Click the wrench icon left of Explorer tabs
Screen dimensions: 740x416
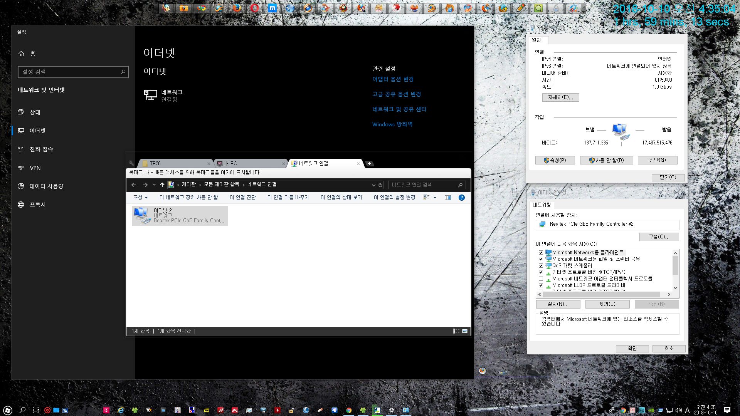tap(131, 163)
